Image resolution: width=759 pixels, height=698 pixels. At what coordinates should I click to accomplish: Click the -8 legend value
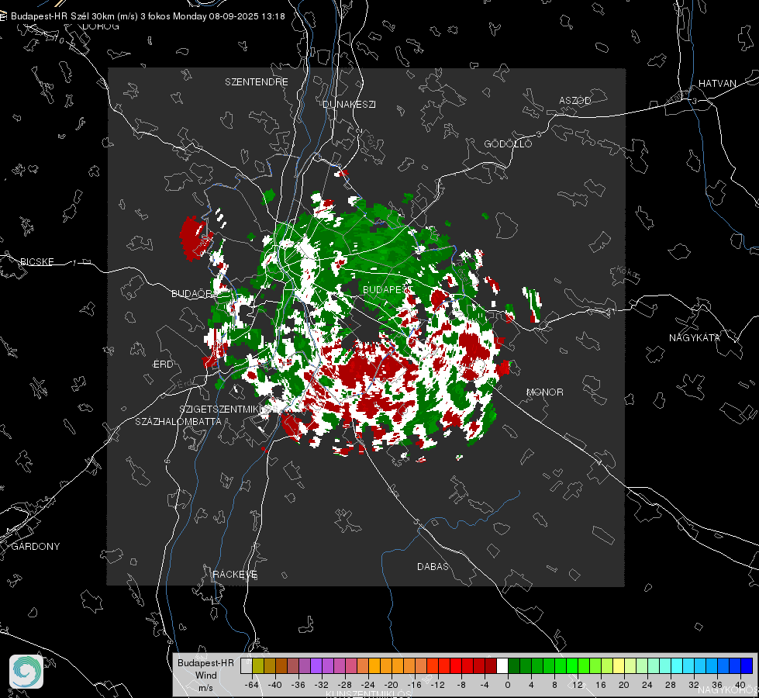(x=461, y=685)
